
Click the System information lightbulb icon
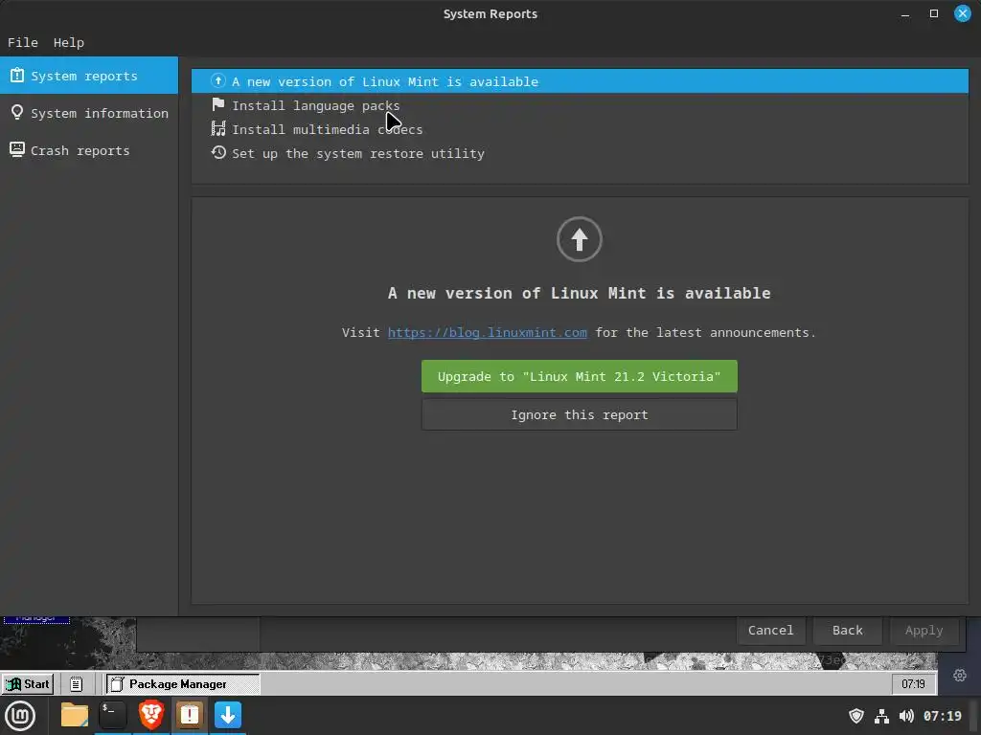[x=17, y=113]
